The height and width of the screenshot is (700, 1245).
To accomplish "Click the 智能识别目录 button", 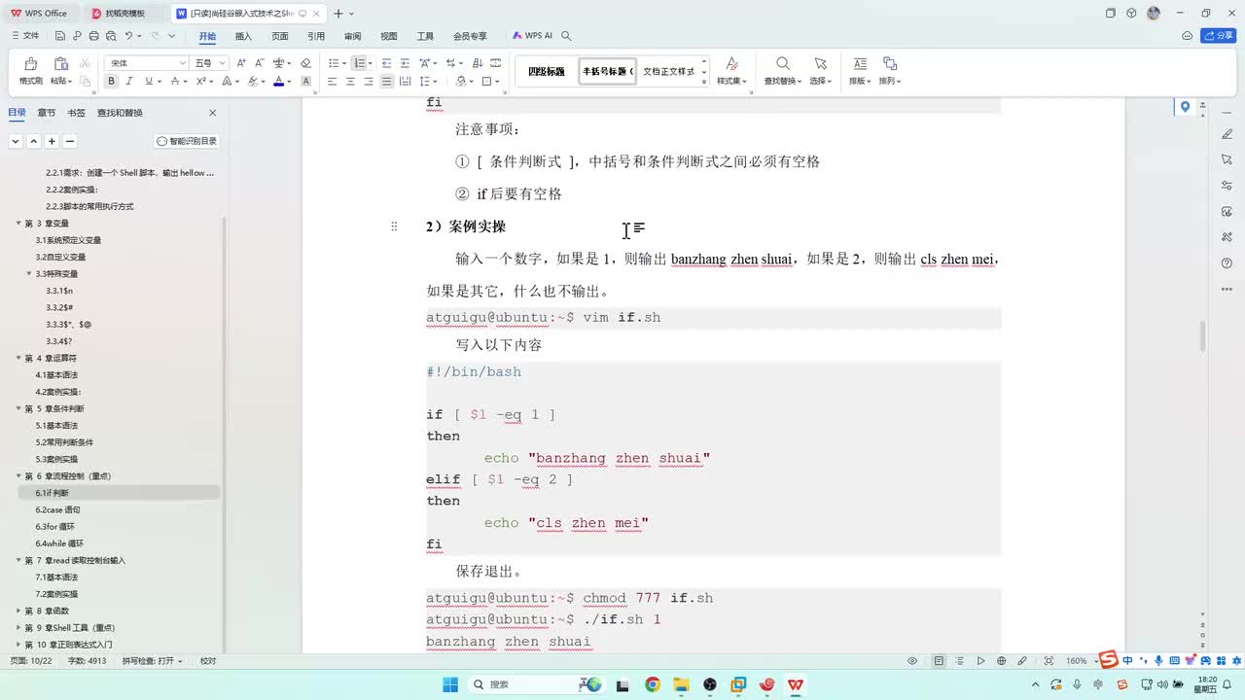I will (187, 141).
